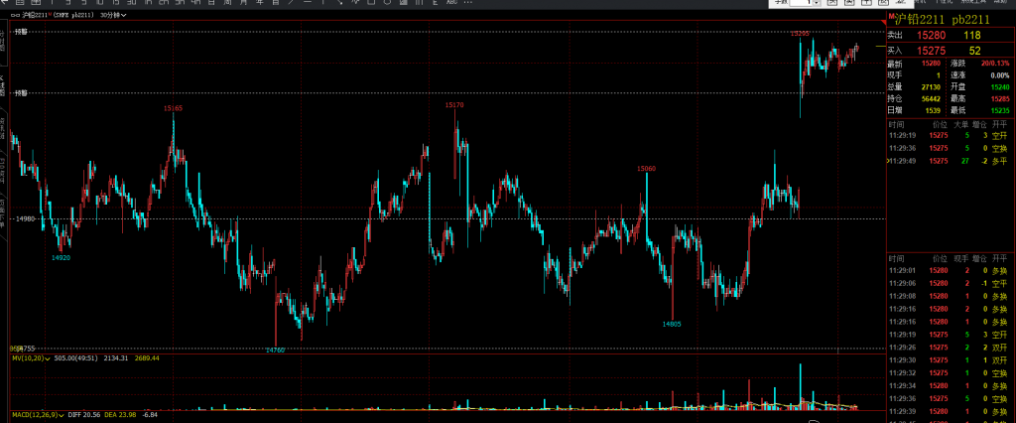Click the 14760 low price label
The width and height of the screenshot is (1016, 423).
coord(275,350)
